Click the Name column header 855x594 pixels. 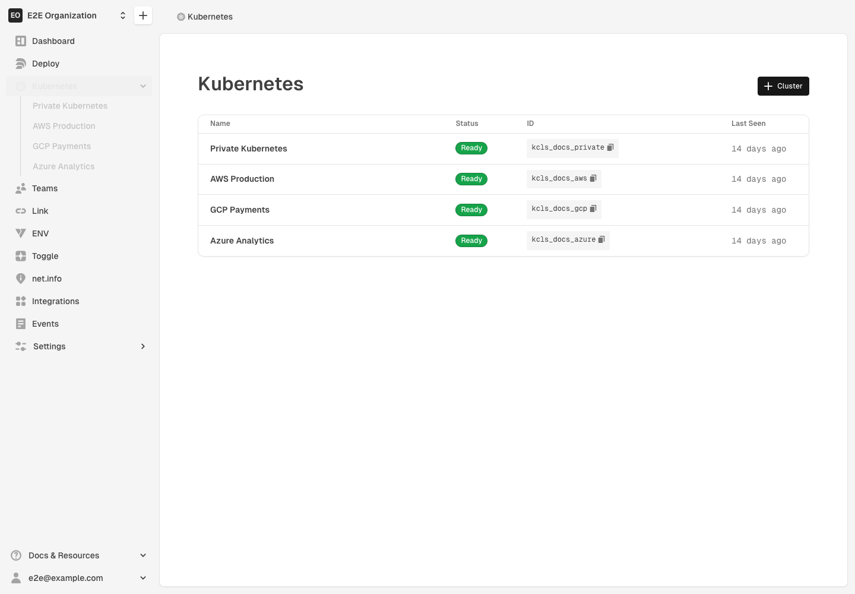click(220, 124)
